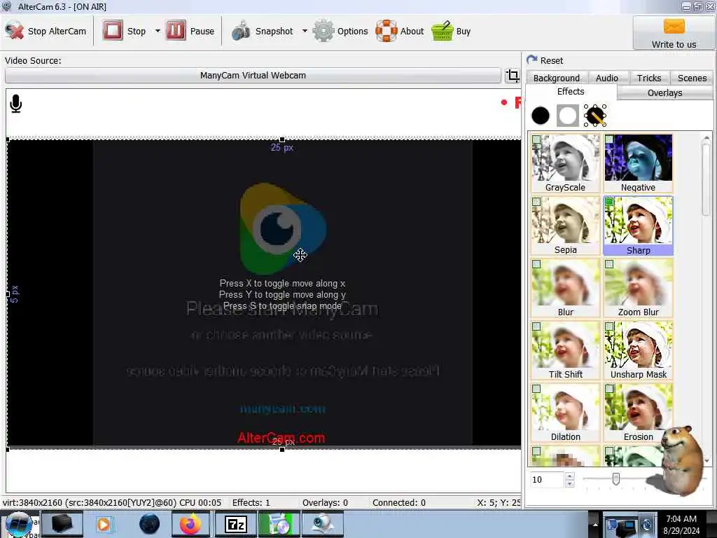Enable the Unsharp Mask effect checkbox
717x538 pixels.
(x=609, y=326)
